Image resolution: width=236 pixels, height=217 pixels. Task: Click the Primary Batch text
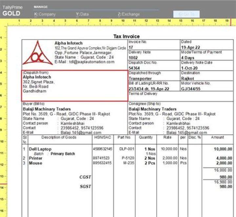(63, 154)
